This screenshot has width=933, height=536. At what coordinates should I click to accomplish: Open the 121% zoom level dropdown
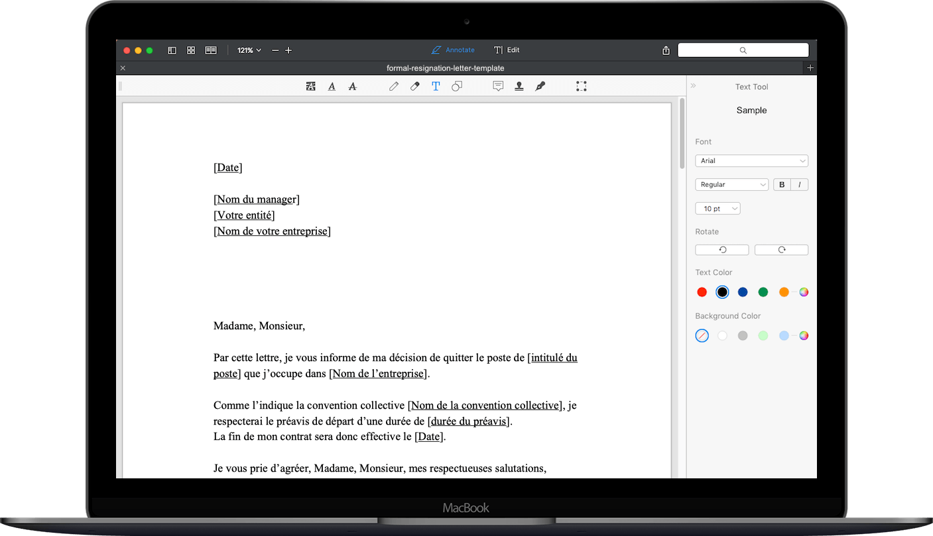click(x=249, y=50)
